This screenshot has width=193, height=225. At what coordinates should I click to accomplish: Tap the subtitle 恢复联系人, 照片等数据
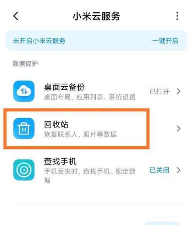point(80,134)
